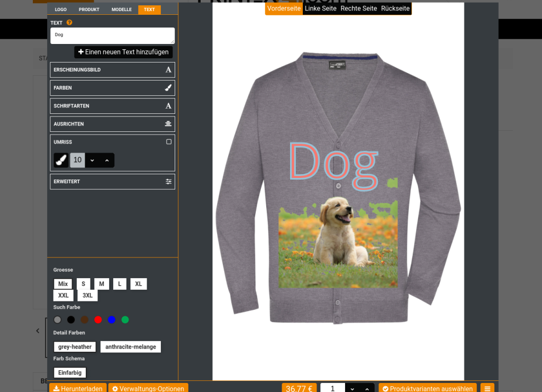
Task: Click the Schriftarten font icon
Action: (x=168, y=106)
